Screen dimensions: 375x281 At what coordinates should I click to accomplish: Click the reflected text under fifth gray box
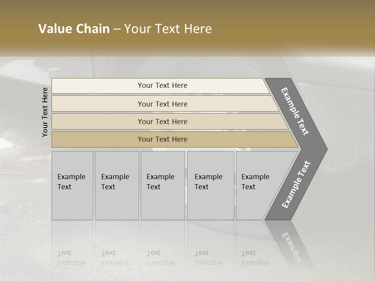pyautogui.click(x=255, y=258)
